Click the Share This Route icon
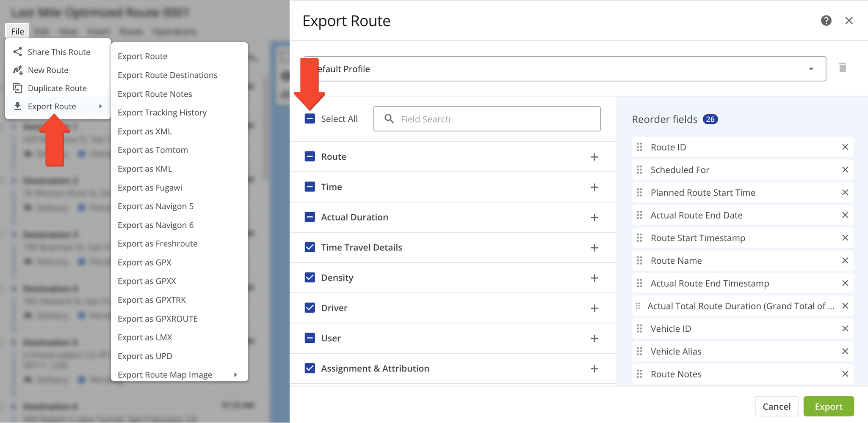 [17, 52]
